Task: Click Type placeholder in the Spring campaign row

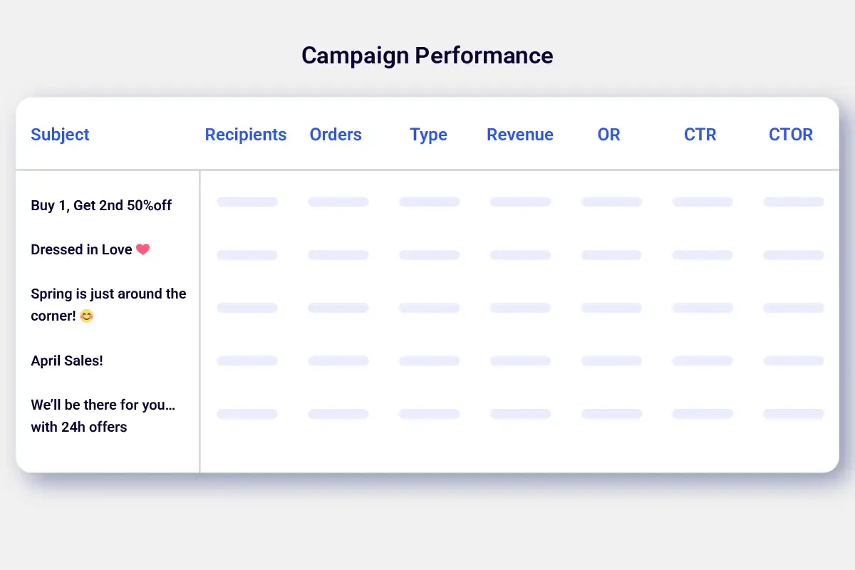Action: click(x=430, y=308)
